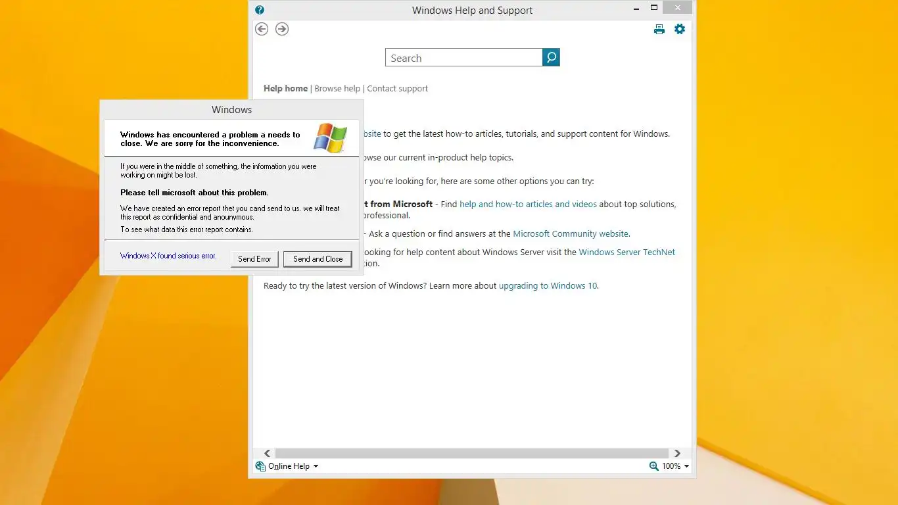This screenshot has height=505, width=898.
Task: Open Contact support
Action: pyautogui.click(x=397, y=88)
